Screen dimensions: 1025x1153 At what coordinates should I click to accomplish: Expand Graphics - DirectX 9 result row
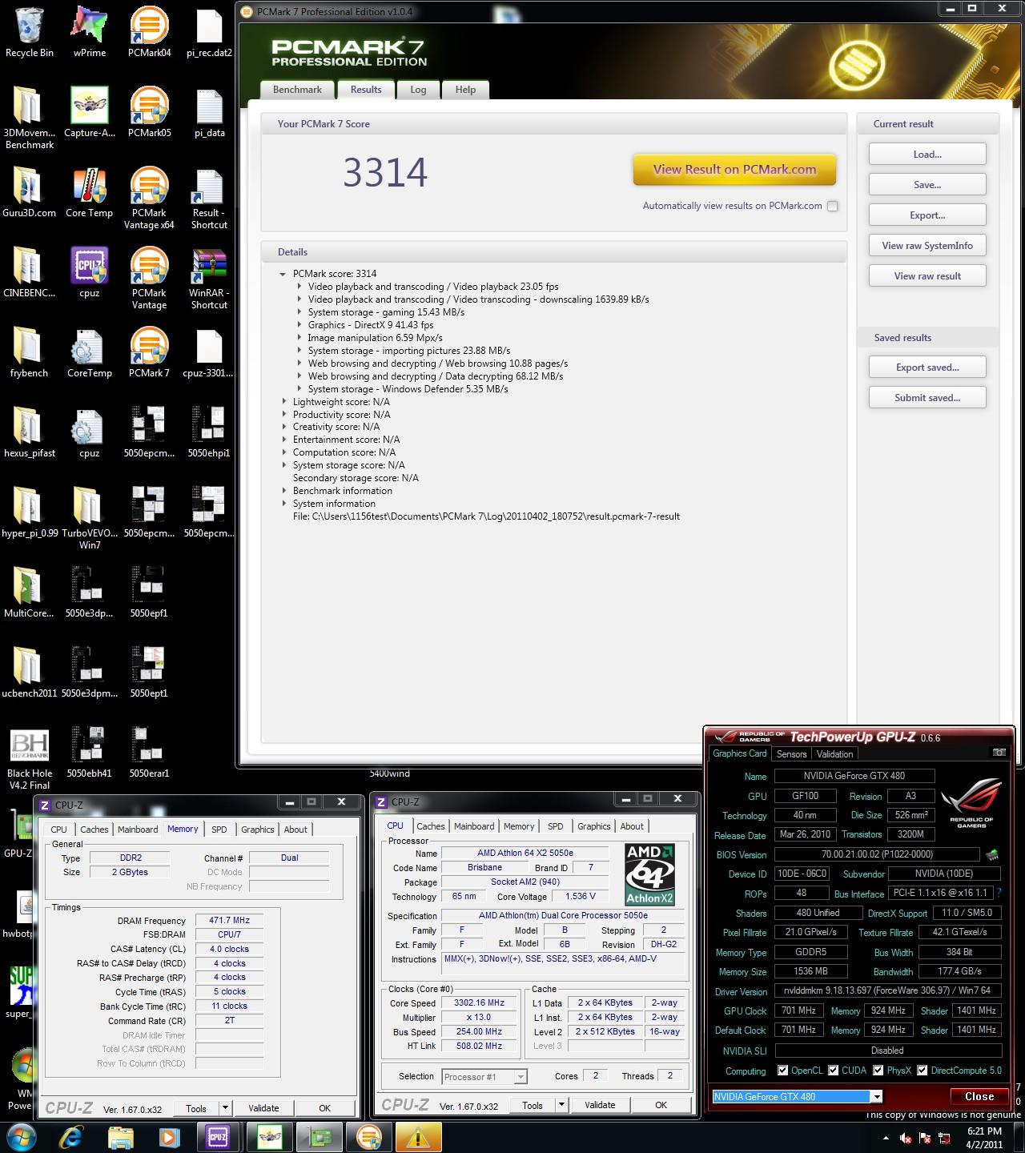click(x=299, y=325)
